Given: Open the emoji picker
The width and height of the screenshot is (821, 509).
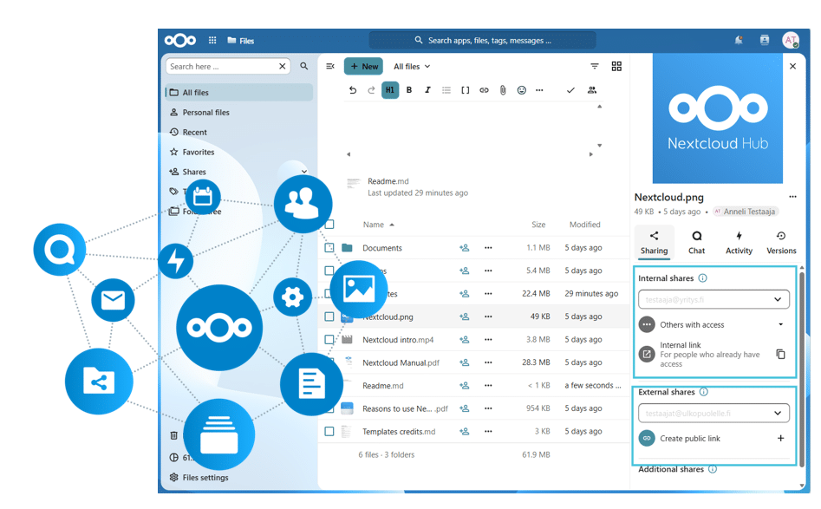Looking at the screenshot, I should point(522,90).
